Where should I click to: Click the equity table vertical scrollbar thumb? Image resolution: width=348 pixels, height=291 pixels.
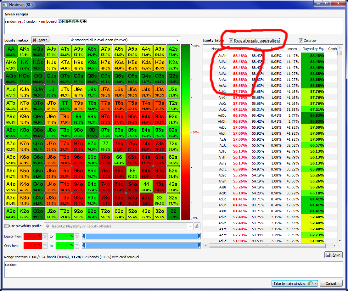point(340,53)
